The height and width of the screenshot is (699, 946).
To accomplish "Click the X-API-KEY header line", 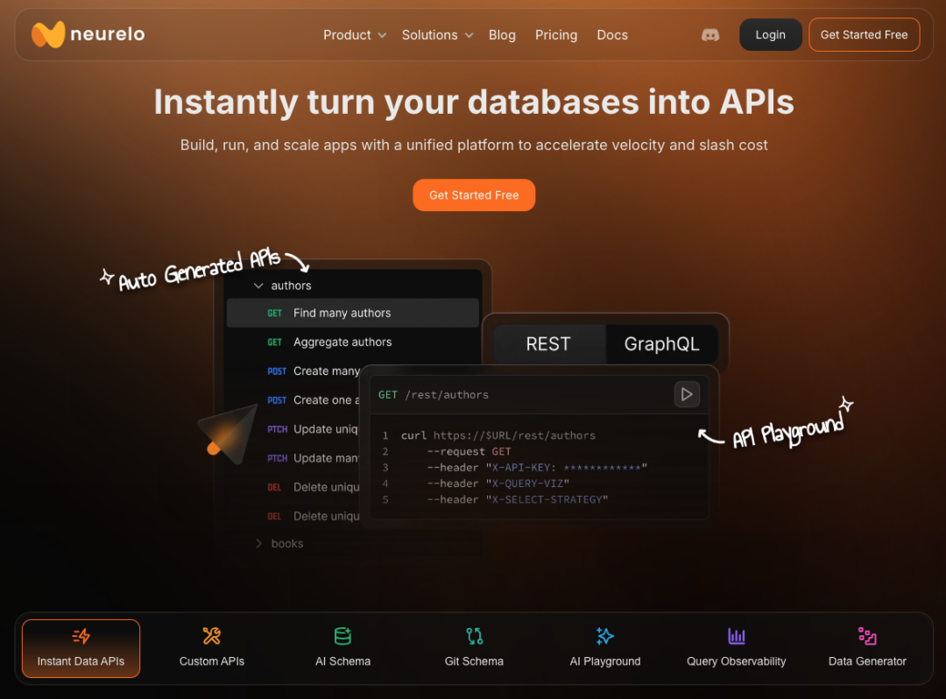I will pos(537,468).
